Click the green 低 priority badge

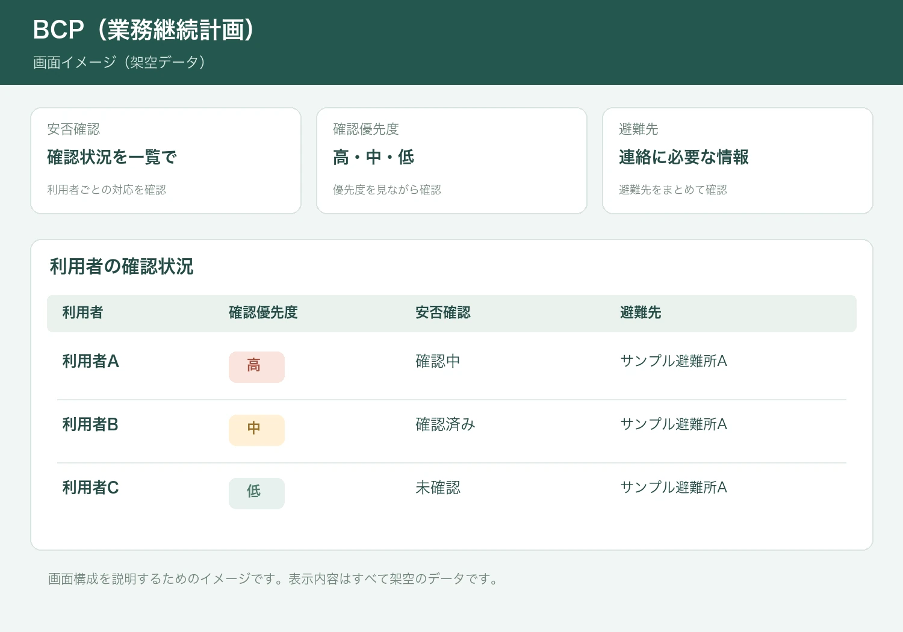pos(256,494)
